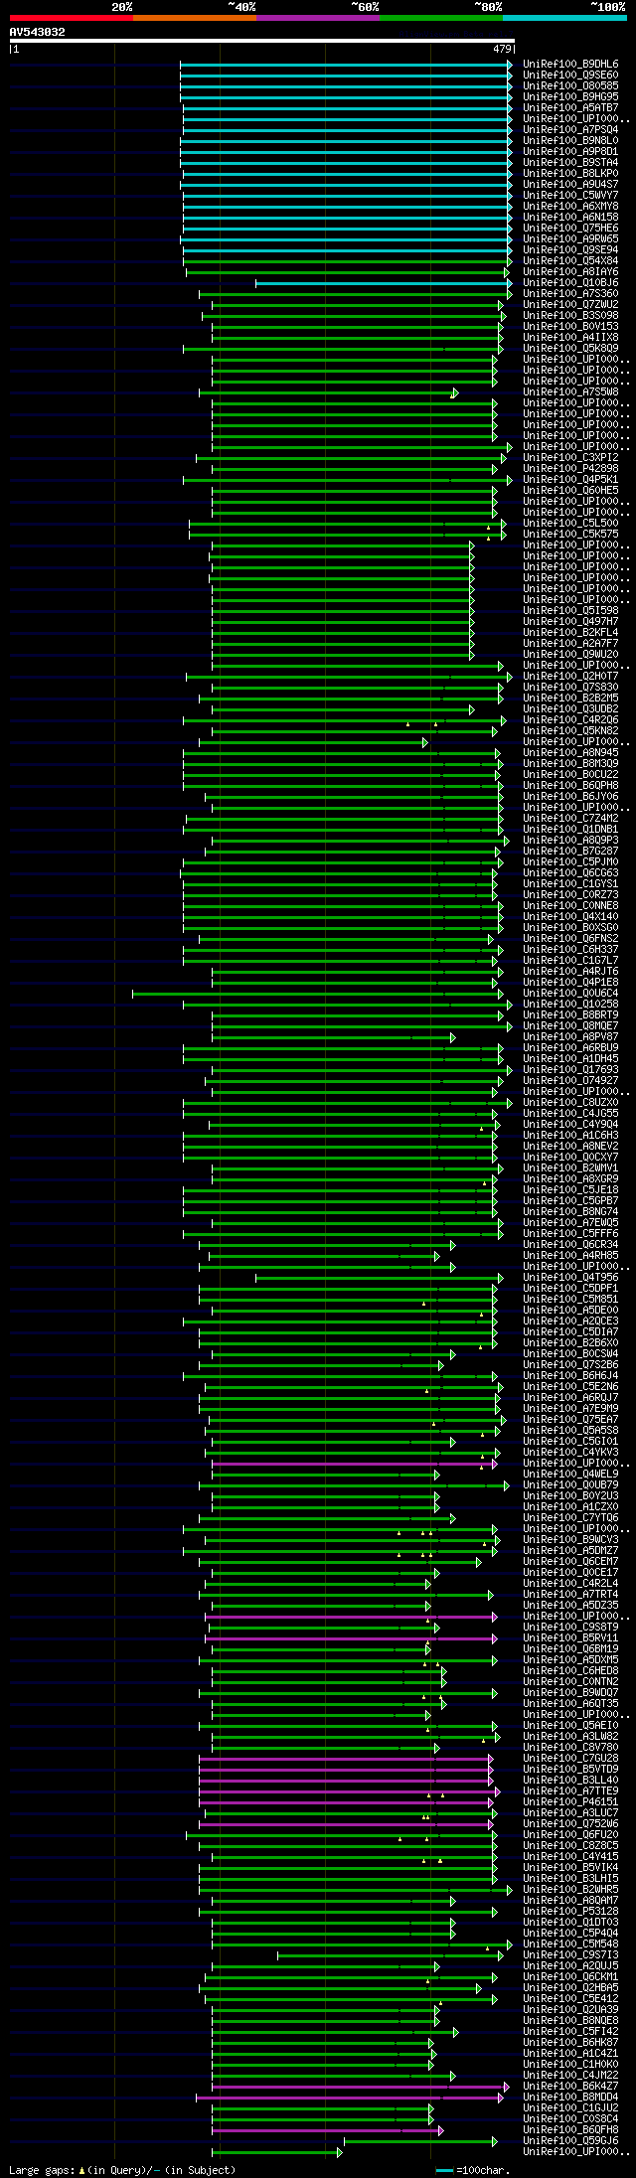Viewport: 636px width, 2178px height.
Task: Select the UniRef100_Q9SE94 label
Action: [x=570, y=249]
